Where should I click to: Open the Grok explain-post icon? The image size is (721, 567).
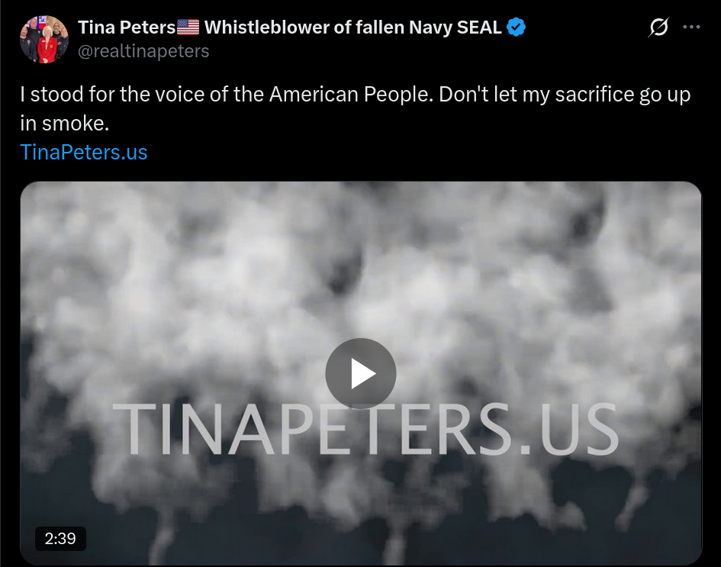point(658,27)
